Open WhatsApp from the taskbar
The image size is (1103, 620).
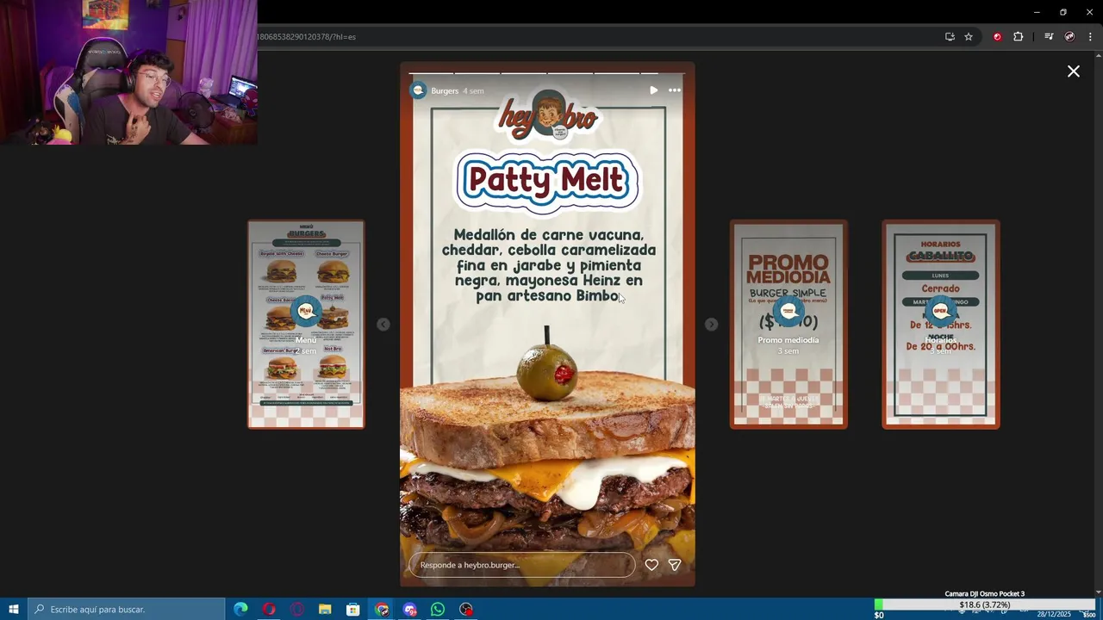coord(438,610)
